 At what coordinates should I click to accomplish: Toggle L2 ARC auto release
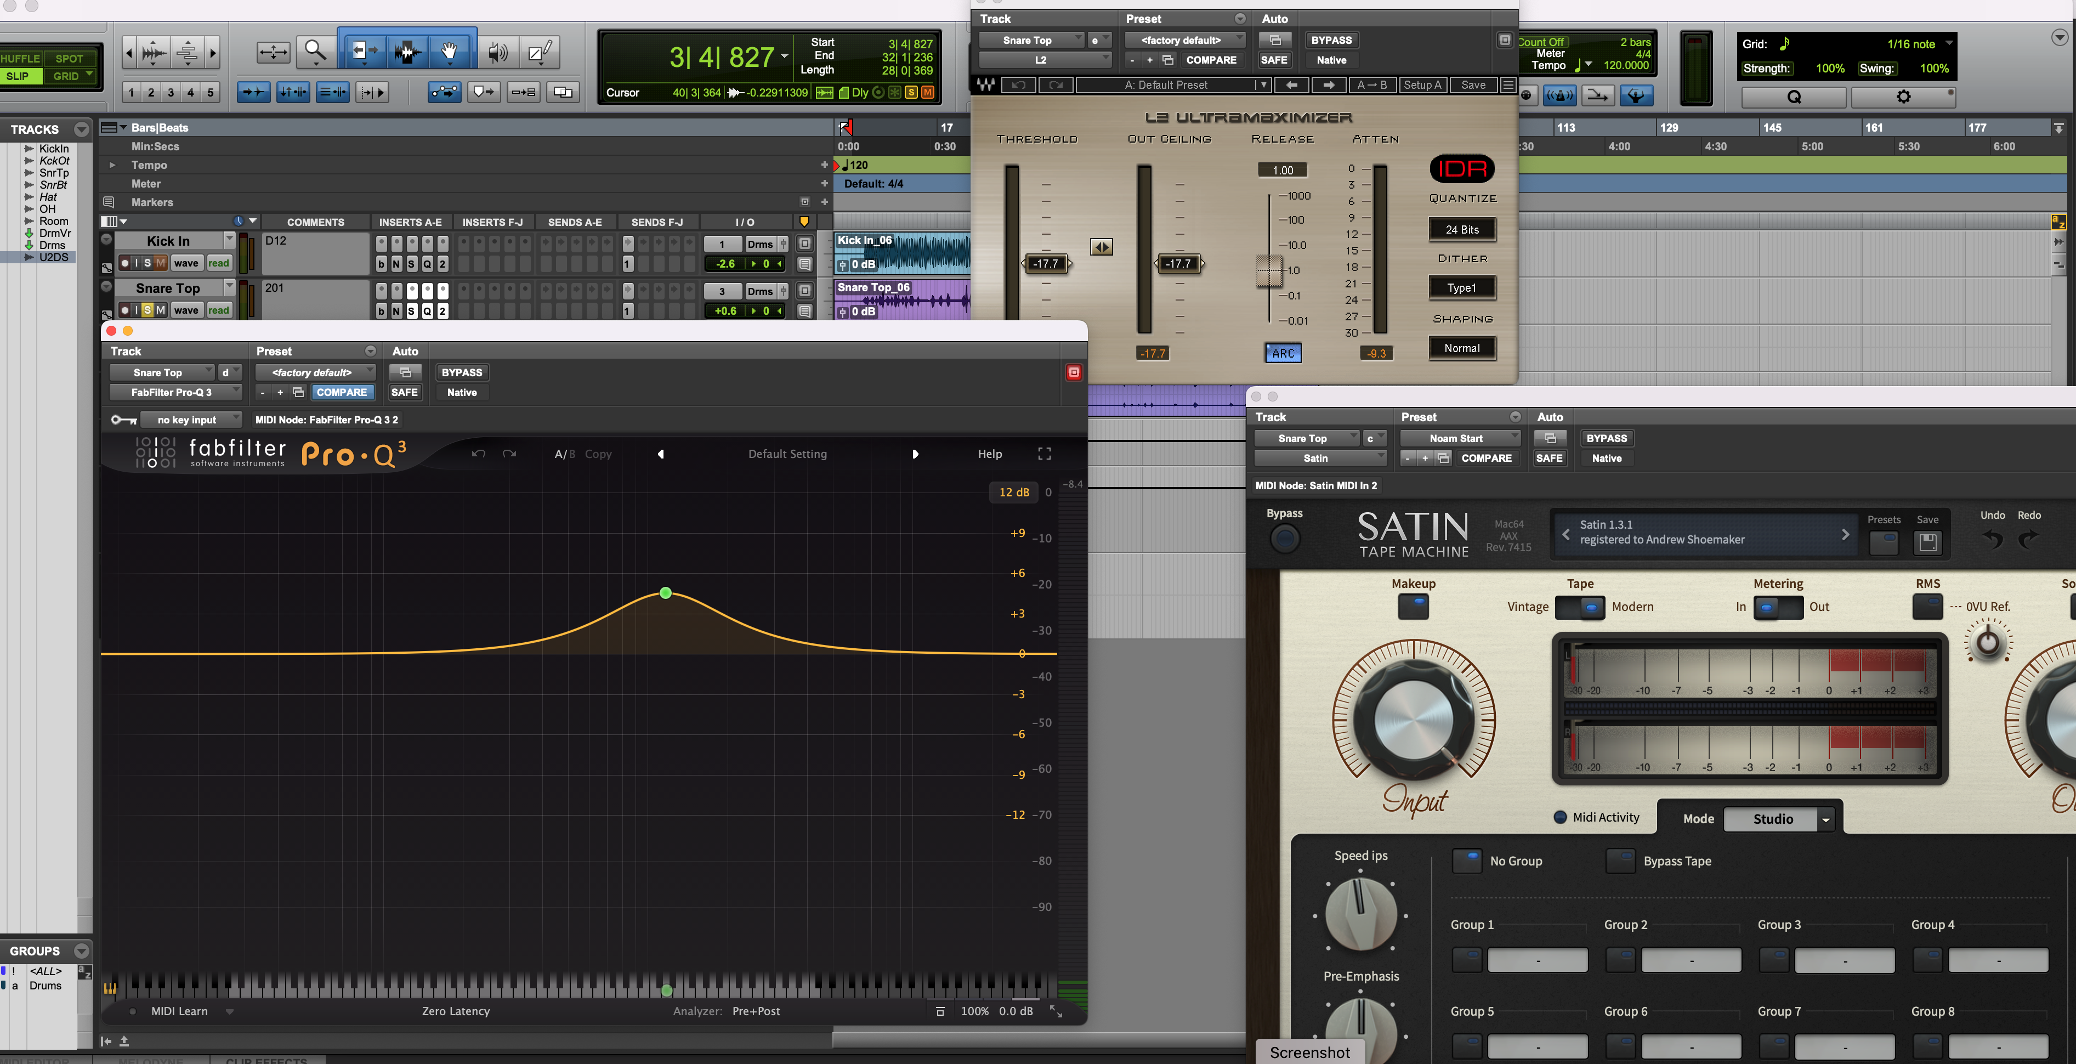(1283, 353)
